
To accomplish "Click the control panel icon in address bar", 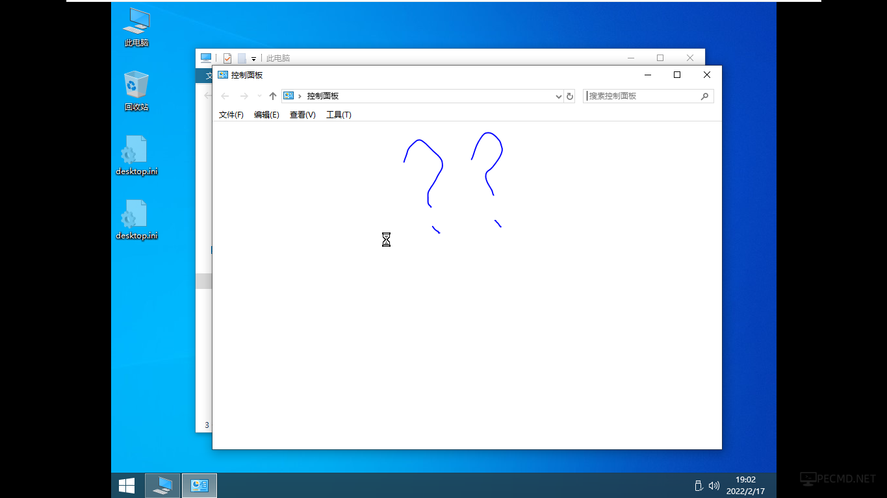I will (x=289, y=96).
